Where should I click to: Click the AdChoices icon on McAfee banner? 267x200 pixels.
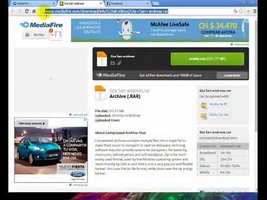pos(246,21)
